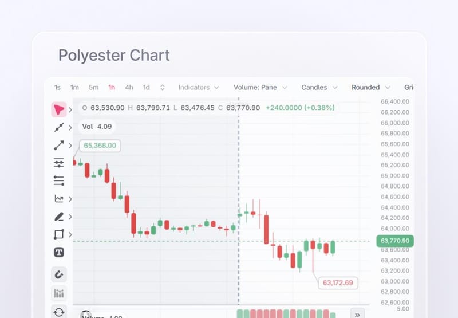Switch to the 4h timeframe
Viewport: 458px width, 318px height.
129,88
